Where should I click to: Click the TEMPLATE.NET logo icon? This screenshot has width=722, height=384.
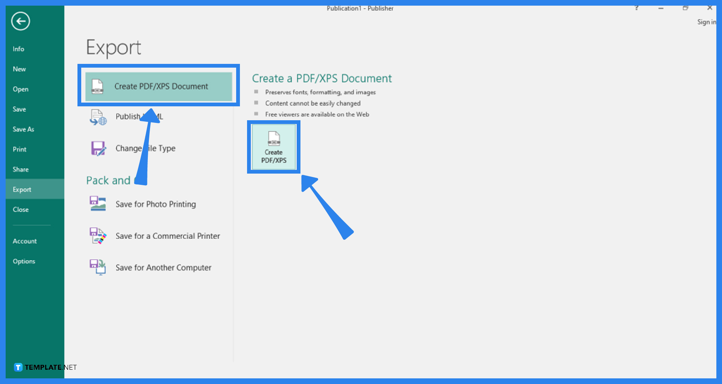tap(17, 367)
